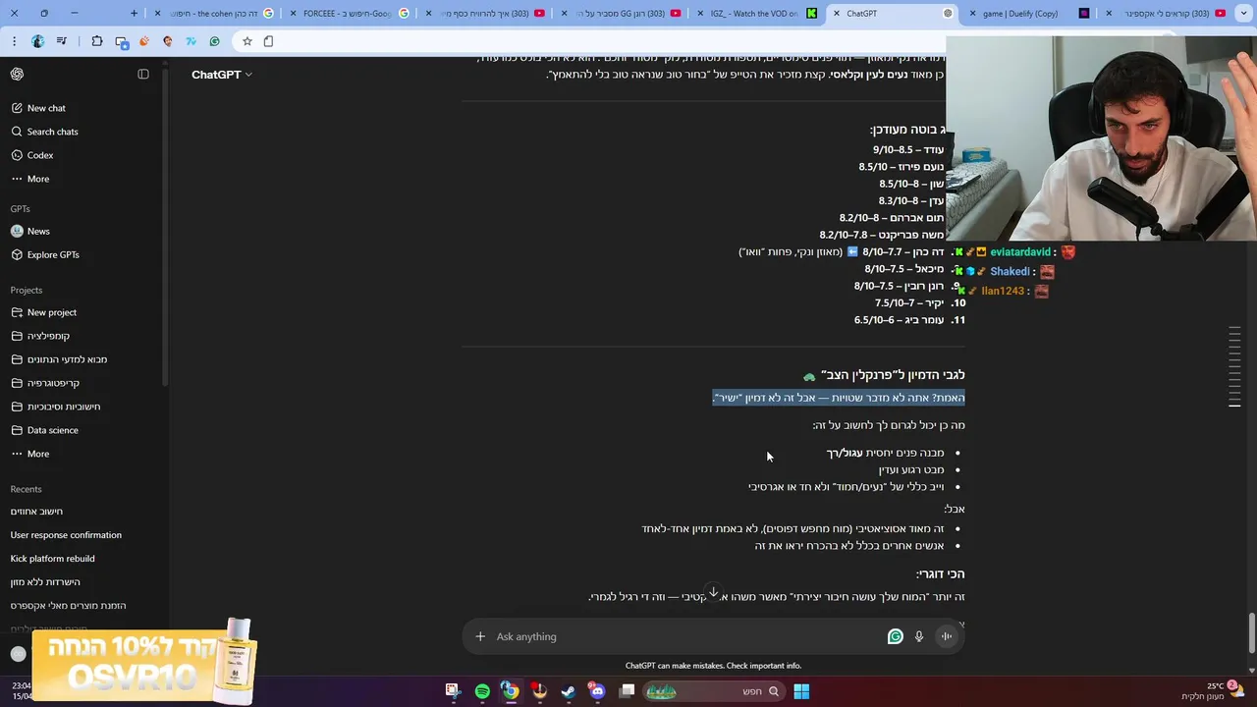The image size is (1257, 707).
Task: Open the weather widget showing 25°C
Action: (1213, 691)
